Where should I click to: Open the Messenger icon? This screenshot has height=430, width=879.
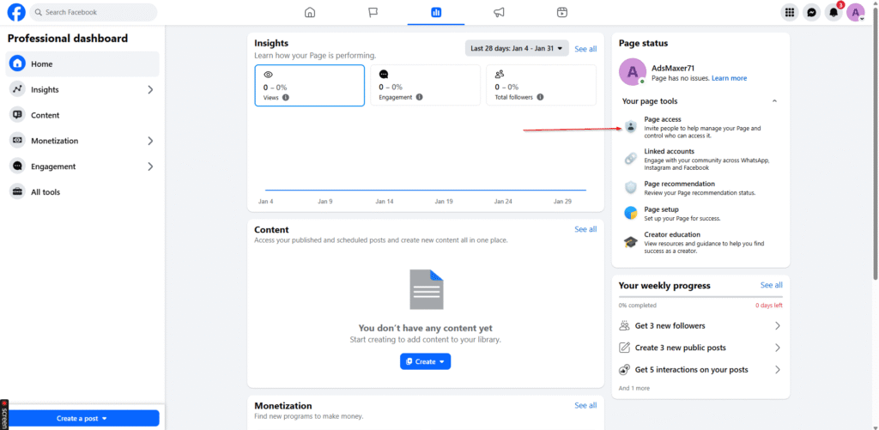[x=811, y=12]
